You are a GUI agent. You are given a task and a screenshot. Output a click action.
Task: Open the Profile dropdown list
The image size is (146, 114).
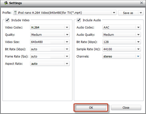(x=114, y=13)
